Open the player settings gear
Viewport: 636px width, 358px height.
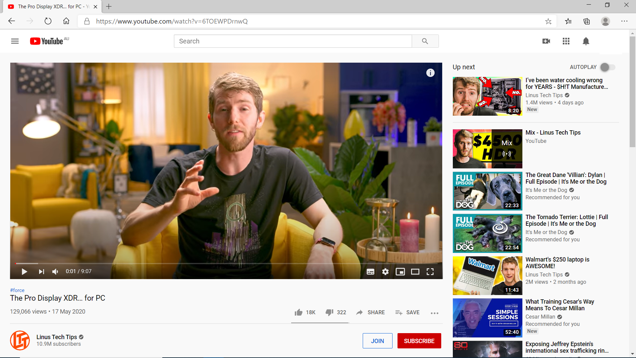pos(385,272)
